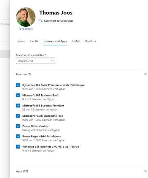Image resolution: width=148 pixels, height=178 pixels.
Task: Select the Lizenzen und Apps tab
Action: click(x=55, y=41)
